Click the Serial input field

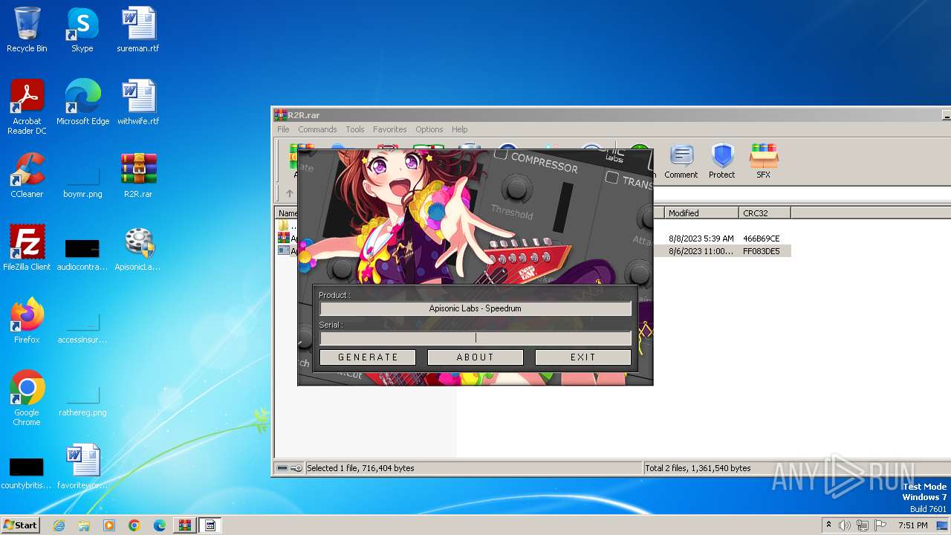click(475, 338)
